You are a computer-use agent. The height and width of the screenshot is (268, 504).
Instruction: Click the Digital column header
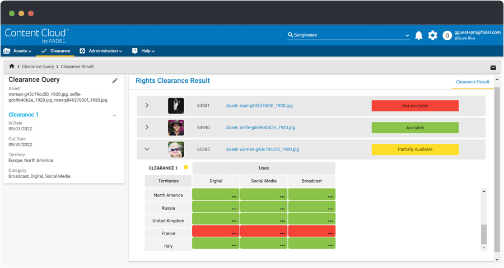coord(216,181)
